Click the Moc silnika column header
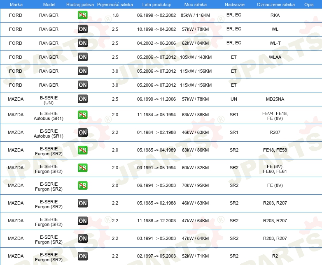322x265 pixels. (195, 5)
